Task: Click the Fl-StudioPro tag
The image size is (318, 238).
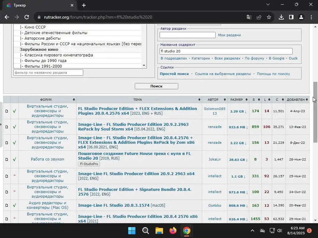Action: [x=89, y=164]
